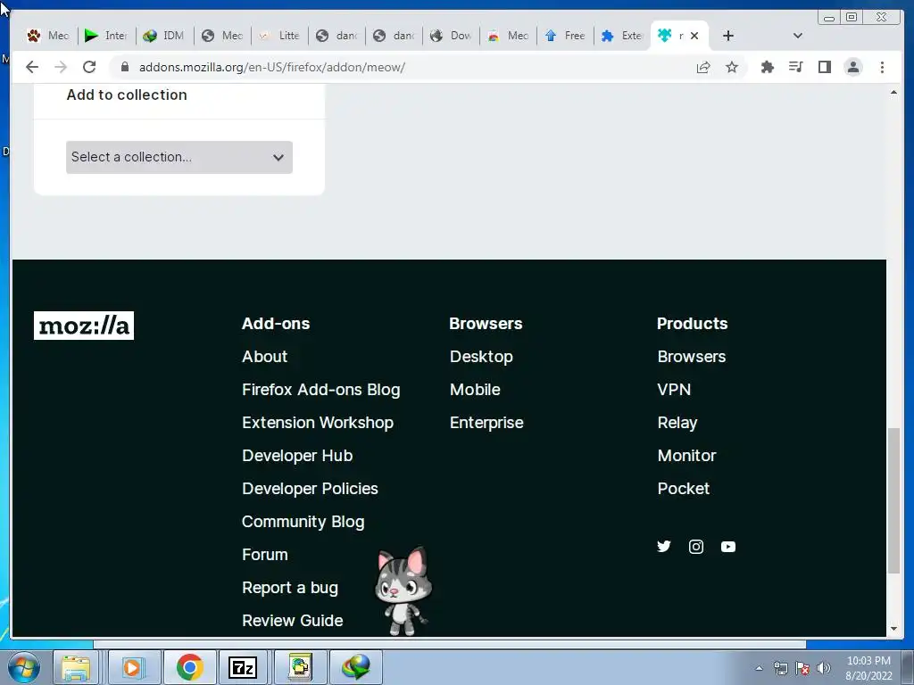
Task: Open the Developer Hub link
Action: click(x=297, y=456)
